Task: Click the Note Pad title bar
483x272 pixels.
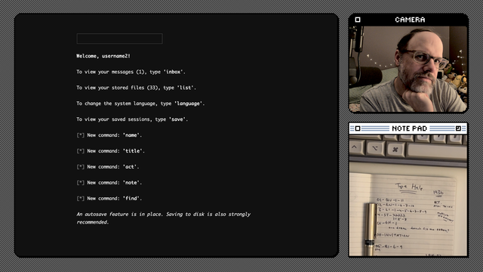Action: tap(408, 128)
